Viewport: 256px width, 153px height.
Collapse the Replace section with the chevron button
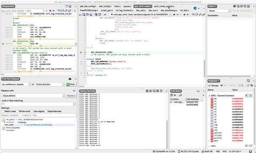pos(74,91)
